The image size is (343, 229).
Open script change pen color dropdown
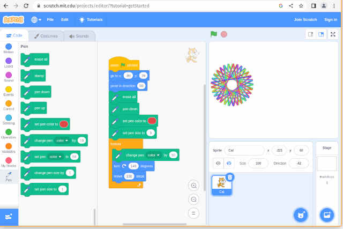tap(154, 155)
